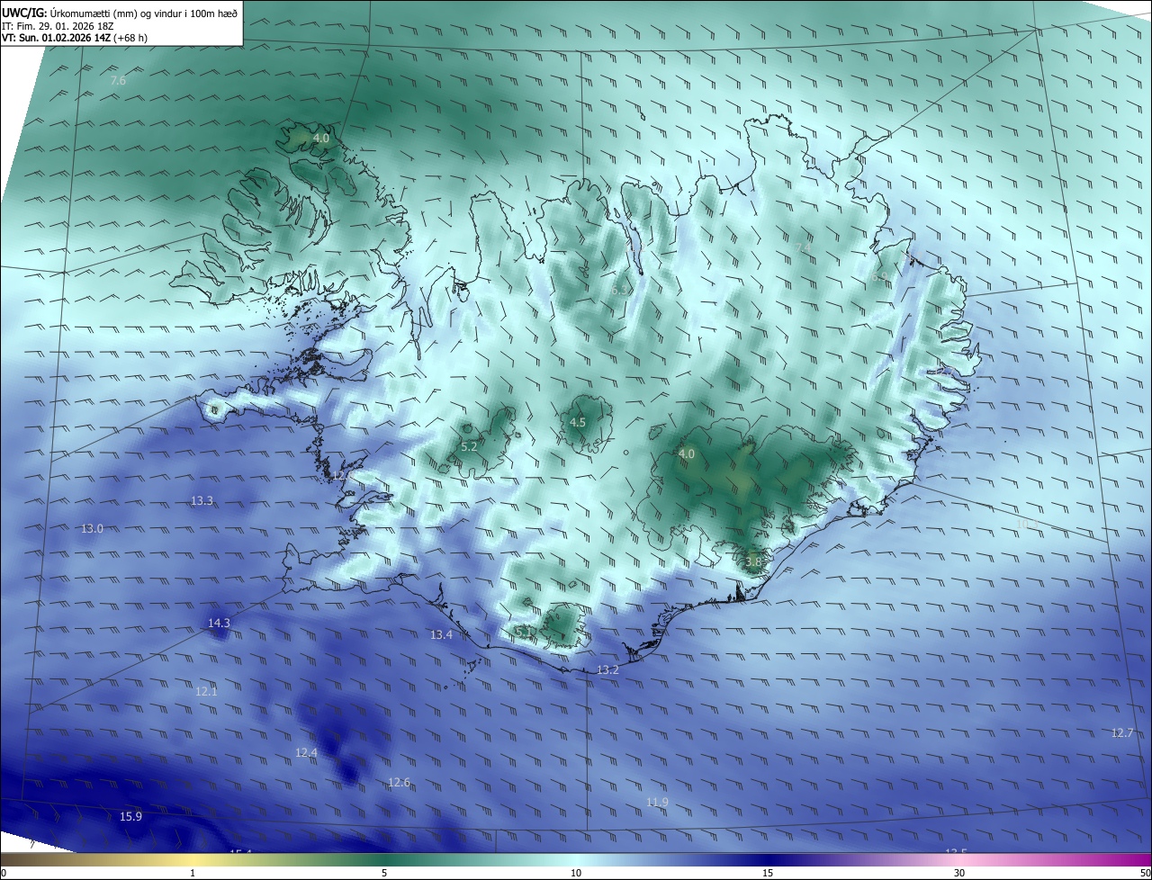
Task: Click the 5.2 value on Langjökull glacier
Action: pyautogui.click(x=469, y=446)
